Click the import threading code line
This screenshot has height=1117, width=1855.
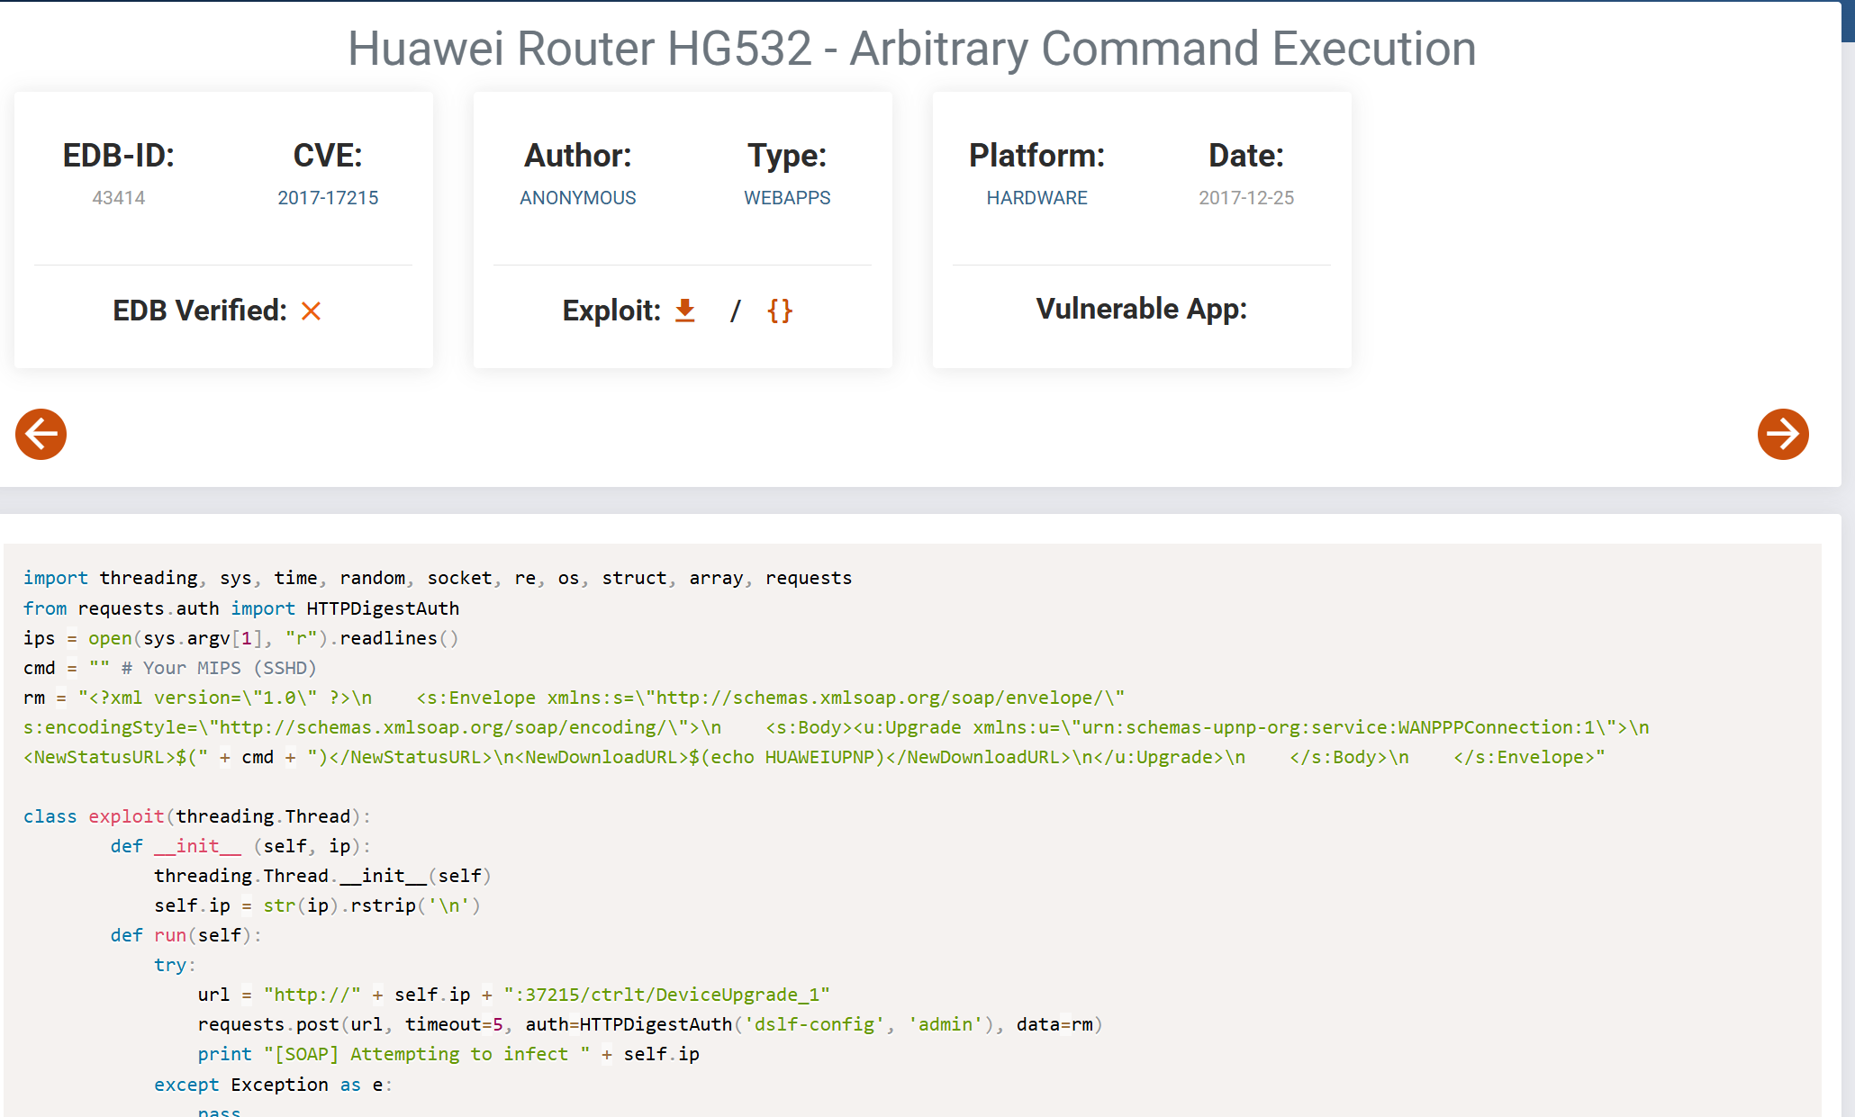pyautogui.click(x=437, y=578)
